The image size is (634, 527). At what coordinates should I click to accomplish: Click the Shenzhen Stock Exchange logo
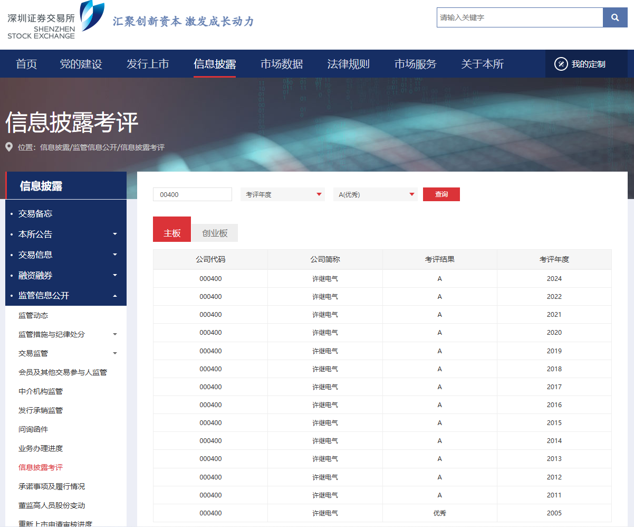(55, 20)
